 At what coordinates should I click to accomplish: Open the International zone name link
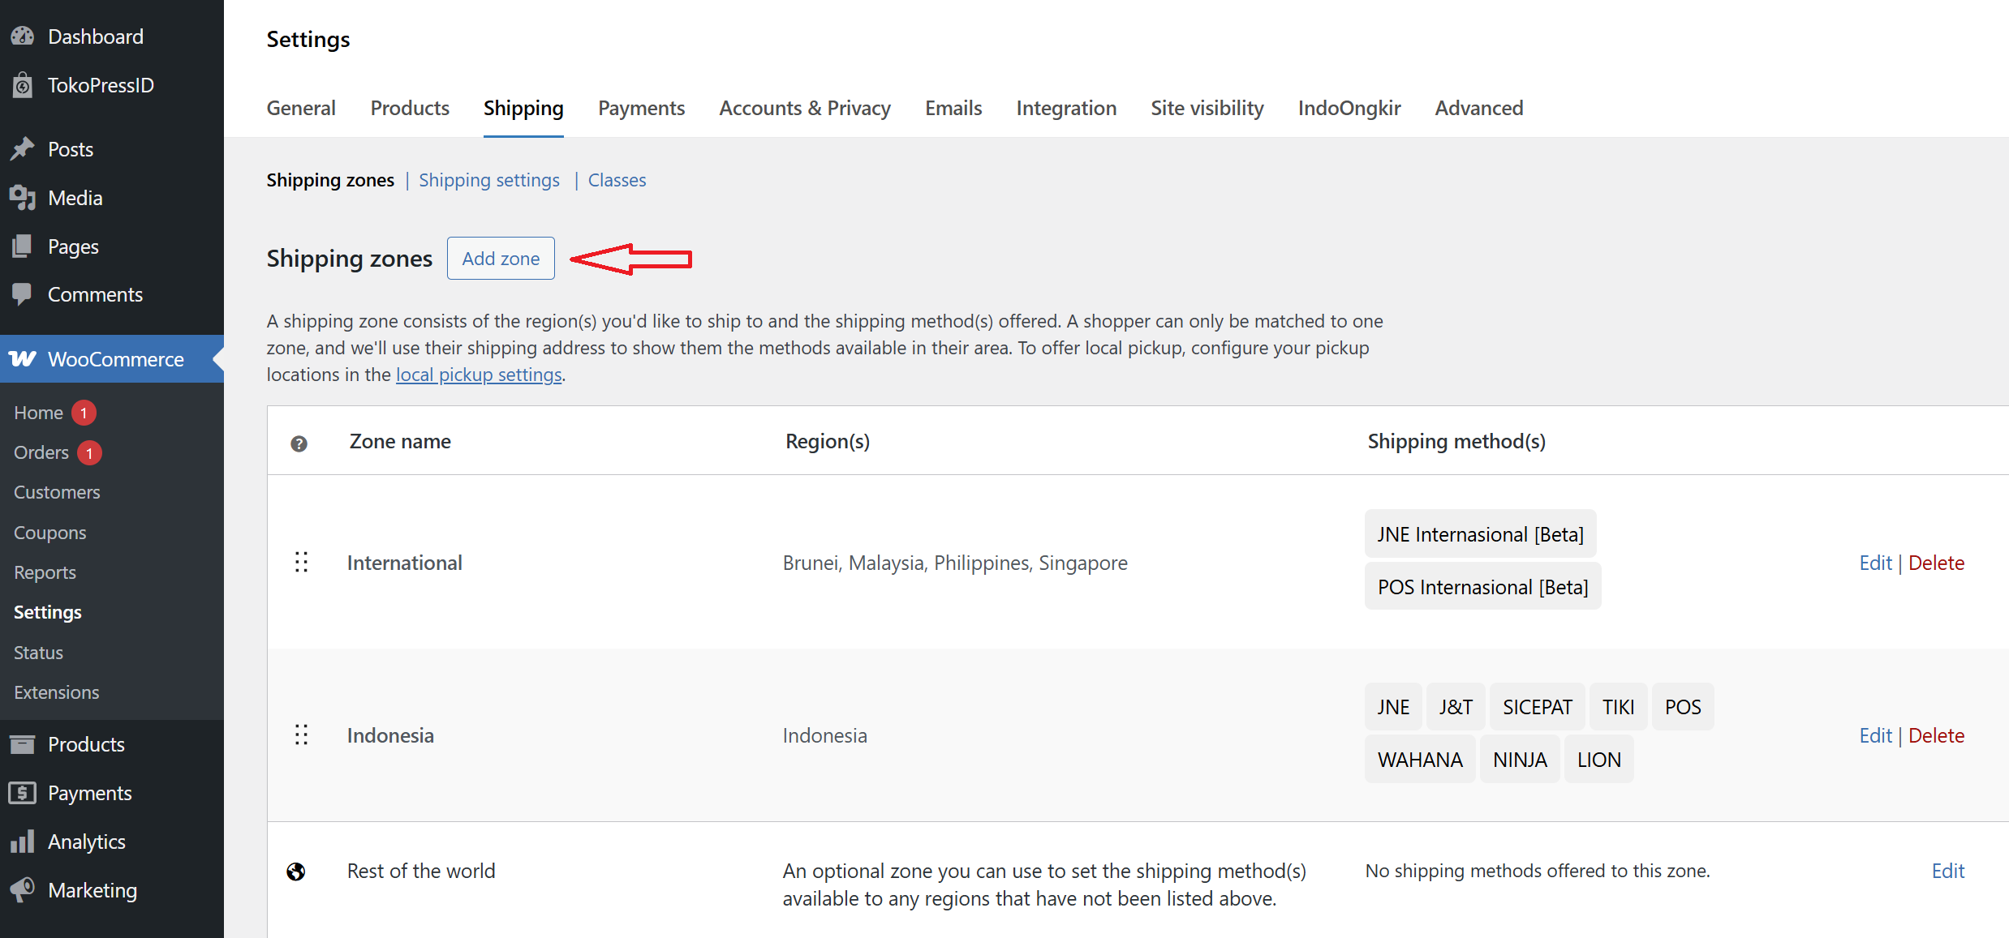pos(405,563)
